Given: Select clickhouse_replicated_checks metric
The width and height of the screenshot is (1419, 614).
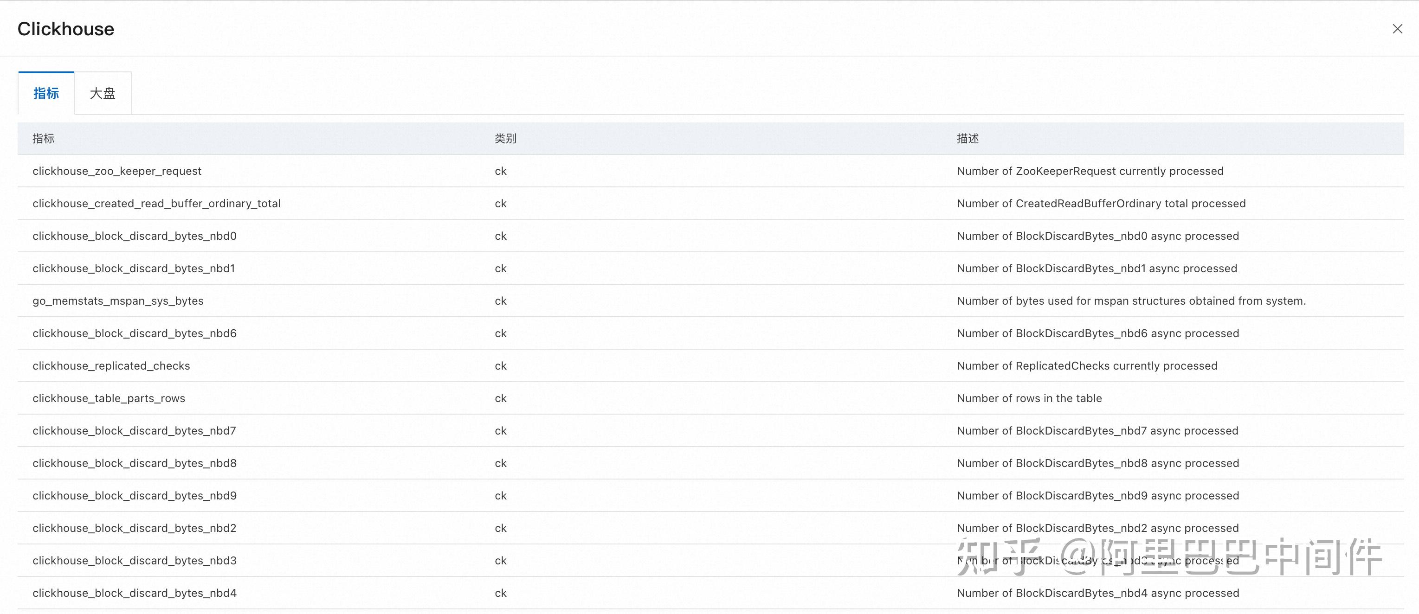Looking at the screenshot, I should [111, 366].
